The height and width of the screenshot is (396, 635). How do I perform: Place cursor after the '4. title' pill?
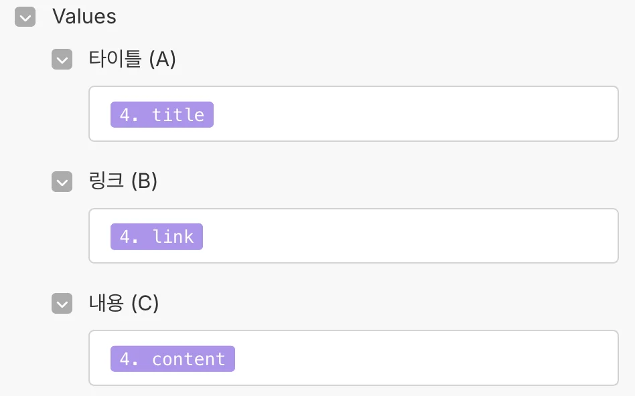pyautogui.click(x=221, y=114)
